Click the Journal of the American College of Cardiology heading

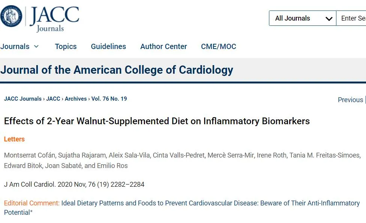(117, 70)
